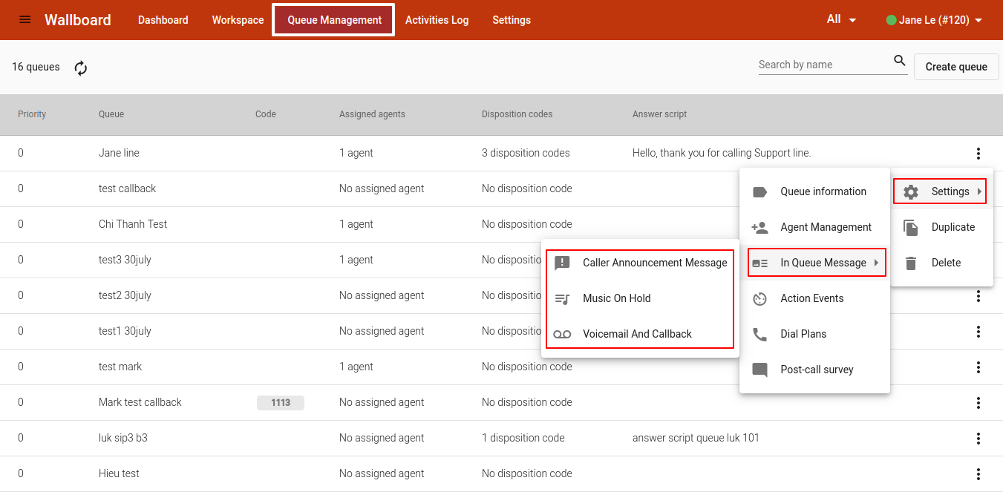Click the Delete trash icon

[x=909, y=262]
